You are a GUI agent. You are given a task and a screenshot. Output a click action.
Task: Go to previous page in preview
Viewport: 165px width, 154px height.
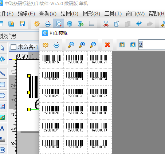pyautogui.click(x=133, y=45)
